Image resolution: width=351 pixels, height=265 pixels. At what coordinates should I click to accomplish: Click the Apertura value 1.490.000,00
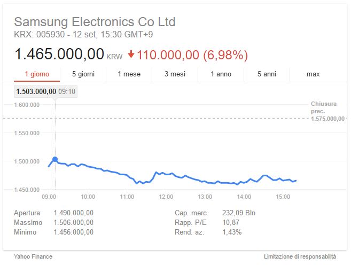[x=73, y=213]
